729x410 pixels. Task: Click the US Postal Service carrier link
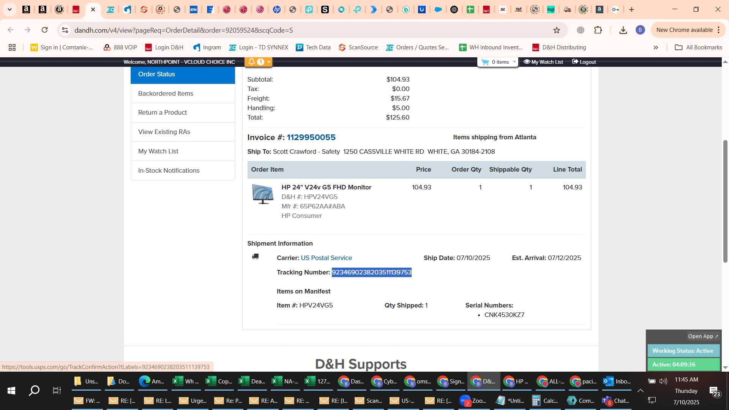tap(326, 258)
